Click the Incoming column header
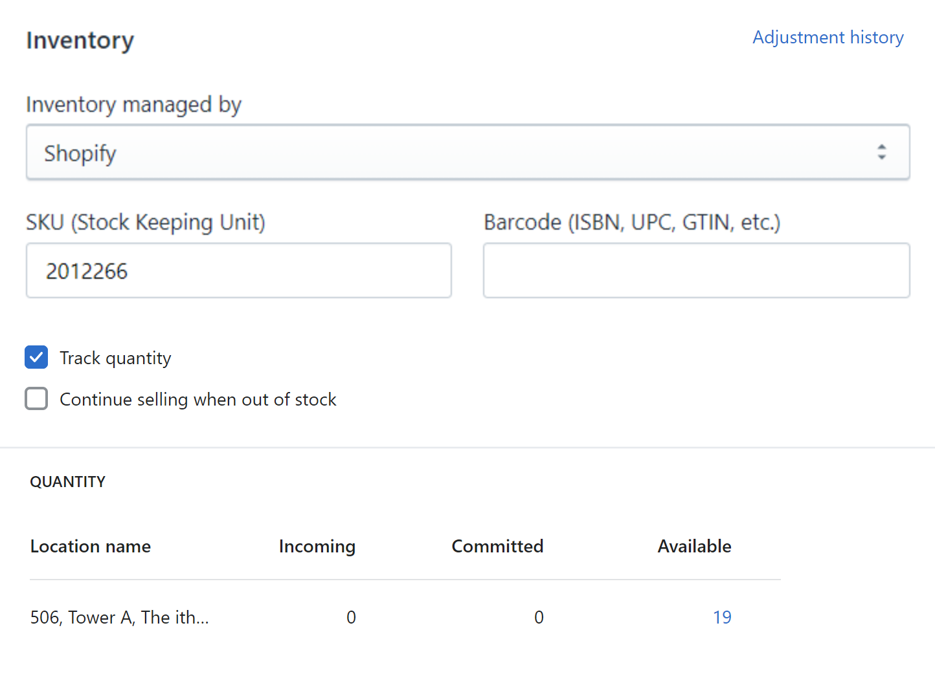Viewport: 935px width, 674px height. tap(317, 547)
